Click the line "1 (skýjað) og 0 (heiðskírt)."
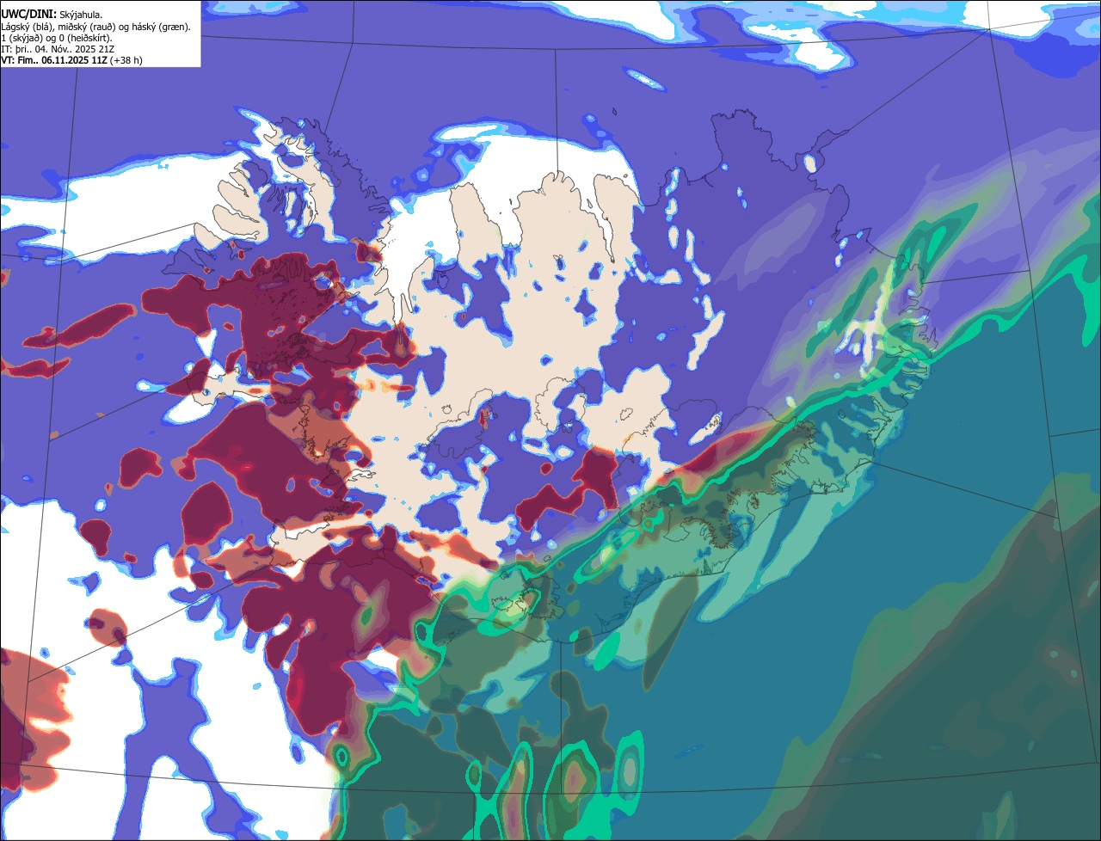 click(x=57, y=38)
